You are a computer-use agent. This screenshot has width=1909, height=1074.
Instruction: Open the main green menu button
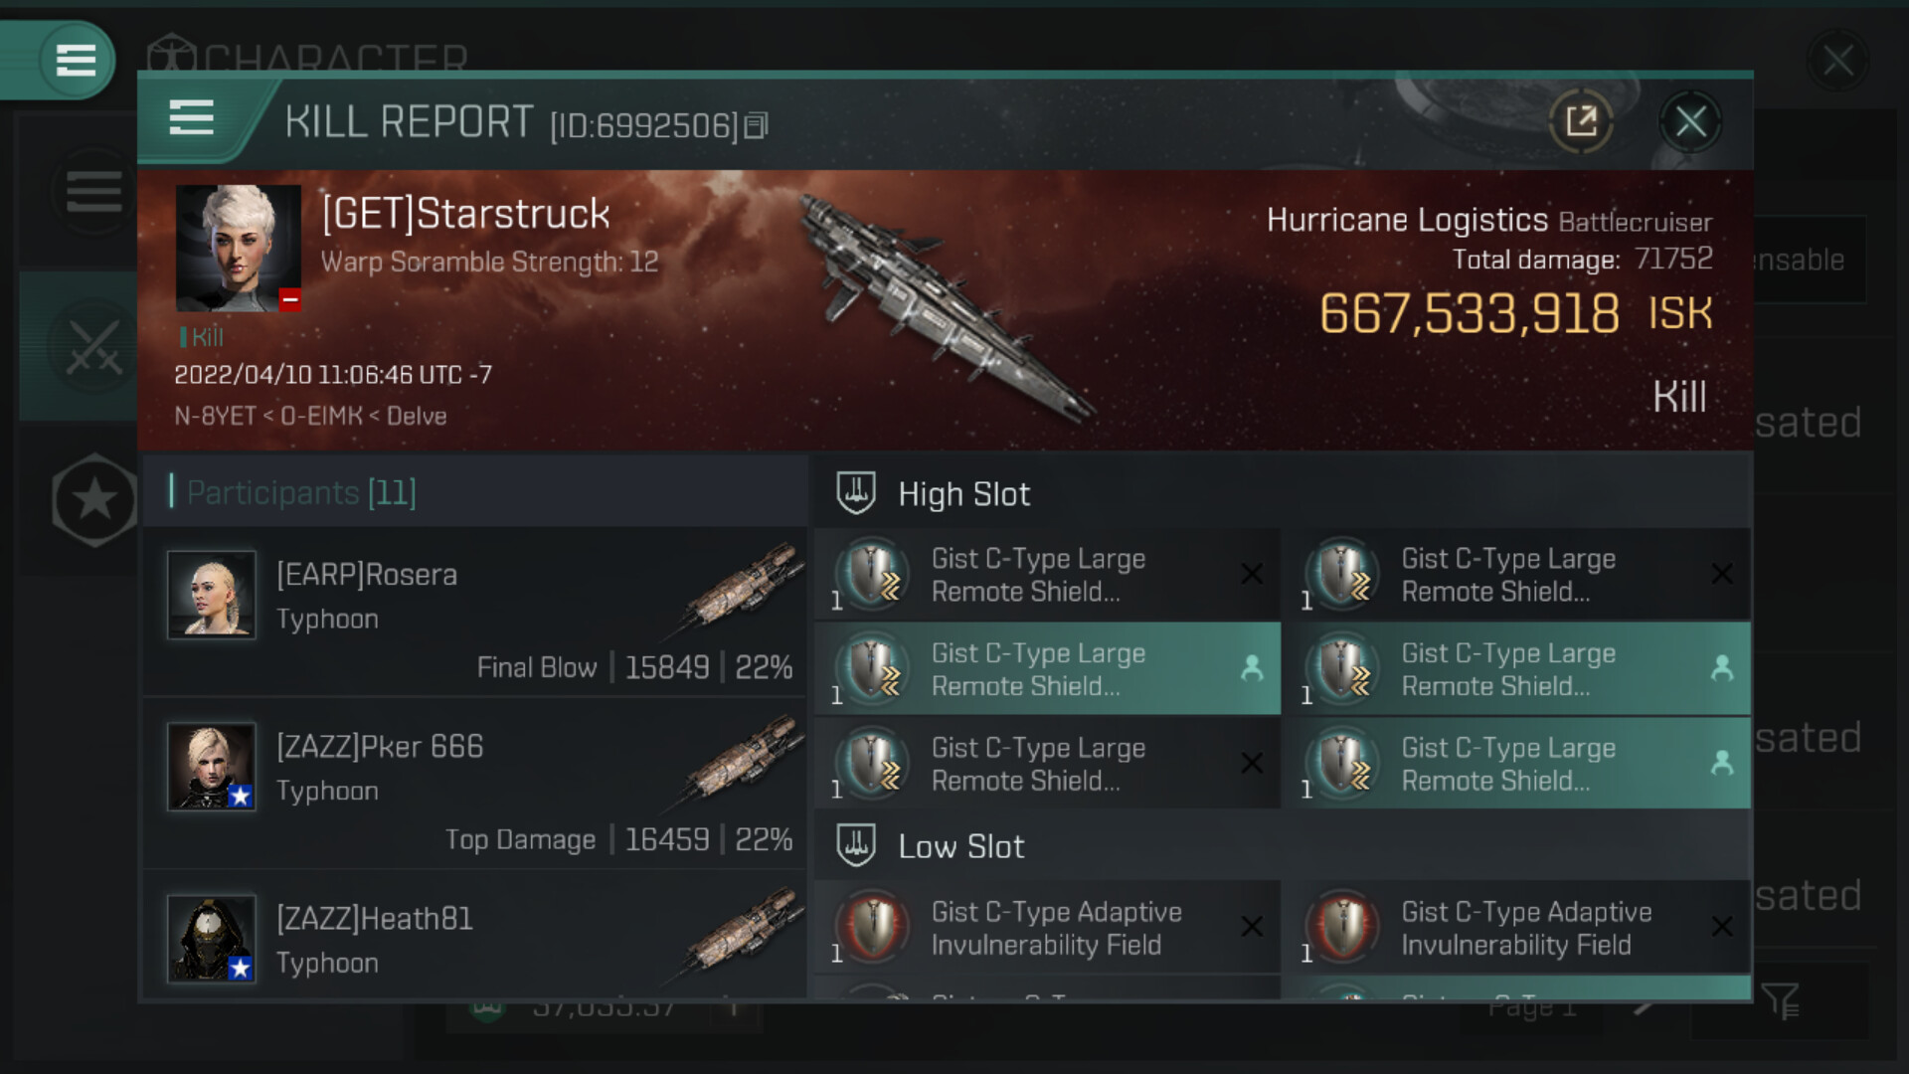tap(76, 60)
